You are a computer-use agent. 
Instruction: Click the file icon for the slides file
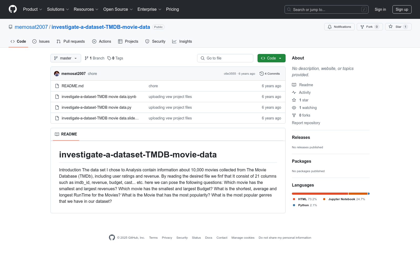tap(57, 118)
